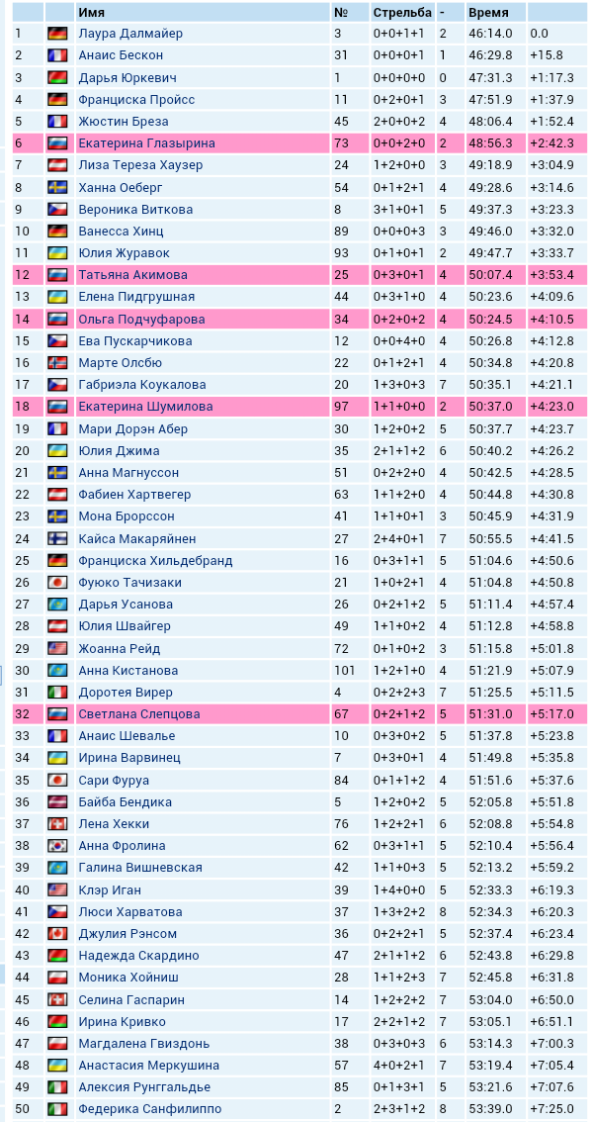The image size is (592, 1122).
Task: Click the time gap +15.8
Action: (x=547, y=55)
